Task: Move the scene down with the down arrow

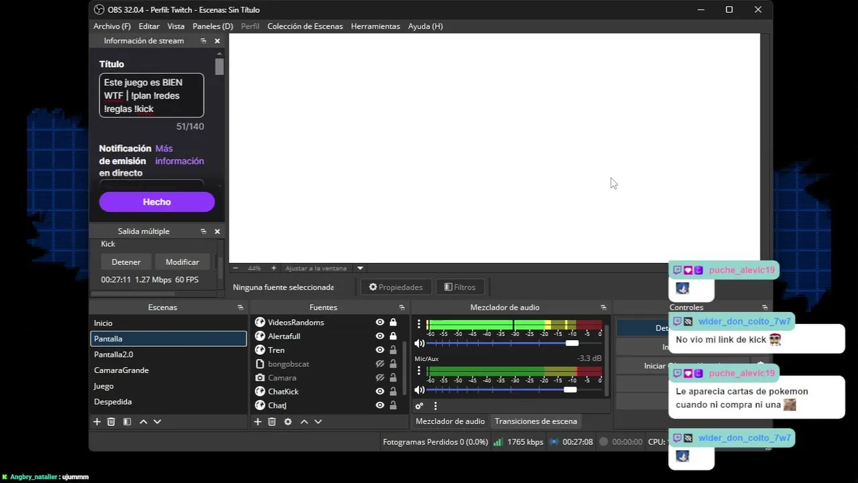Action: (157, 422)
